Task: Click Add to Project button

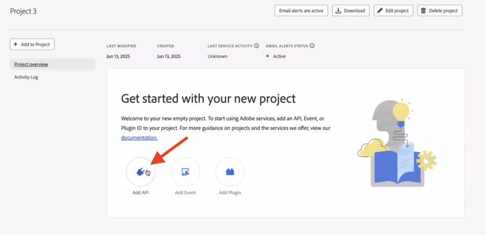Action: click(x=32, y=44)
